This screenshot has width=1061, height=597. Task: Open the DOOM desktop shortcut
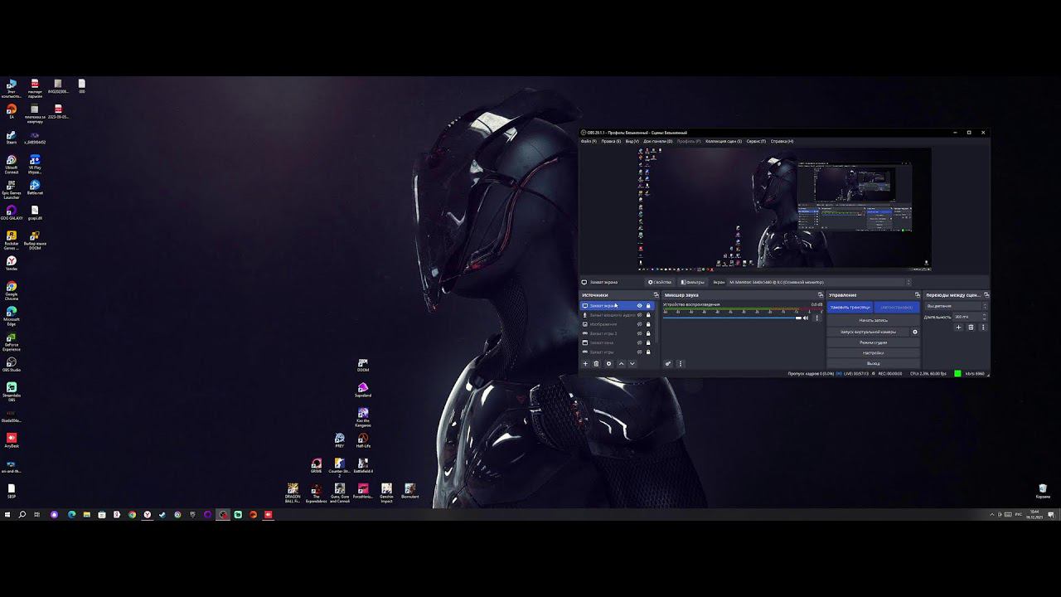click(x=363, y=365)
